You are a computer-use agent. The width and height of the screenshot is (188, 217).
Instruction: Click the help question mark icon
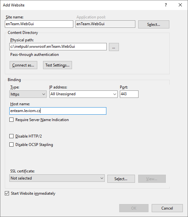coord(166,5)
